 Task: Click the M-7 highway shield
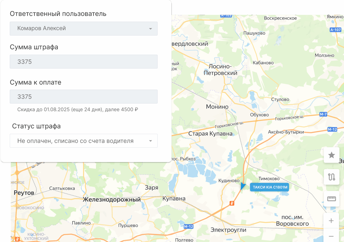[x=323, y=114]
